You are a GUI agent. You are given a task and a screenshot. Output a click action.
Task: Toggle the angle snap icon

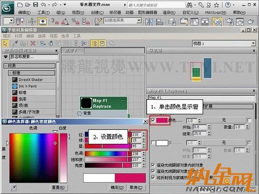coord(65,22)
